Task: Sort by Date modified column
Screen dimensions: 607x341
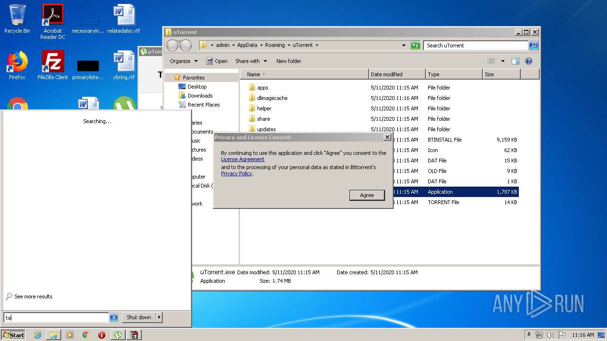Action: pyautogui.click(x=397, y=74)
